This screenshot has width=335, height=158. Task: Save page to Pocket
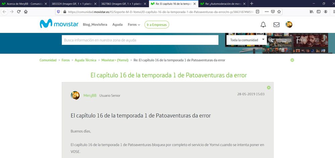click(273, 12)
